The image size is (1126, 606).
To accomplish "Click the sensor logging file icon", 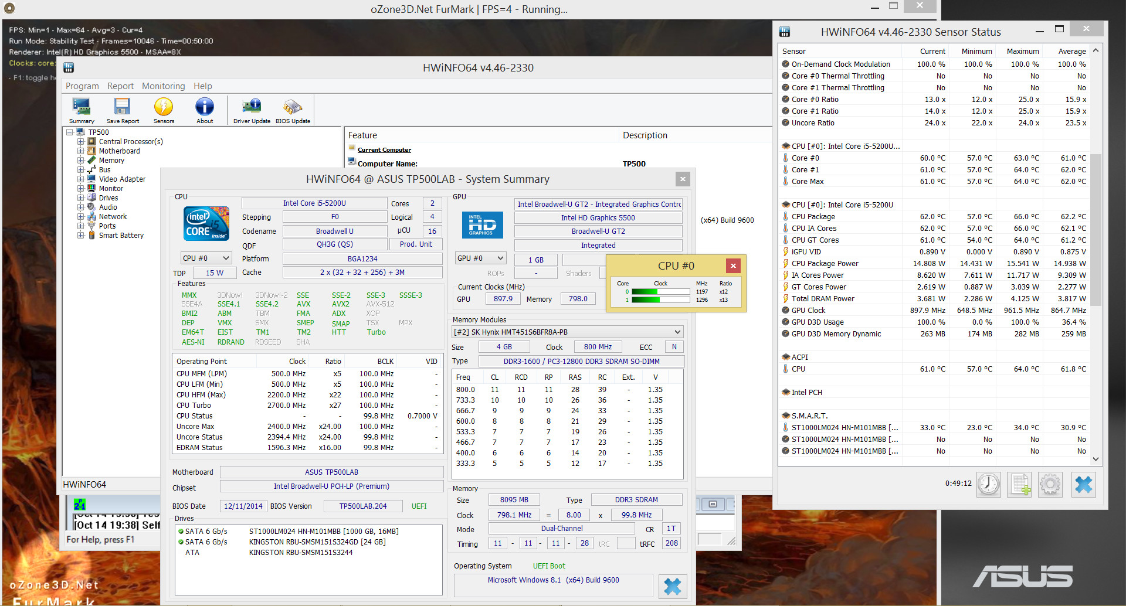I will click(x=1019, y=485).
